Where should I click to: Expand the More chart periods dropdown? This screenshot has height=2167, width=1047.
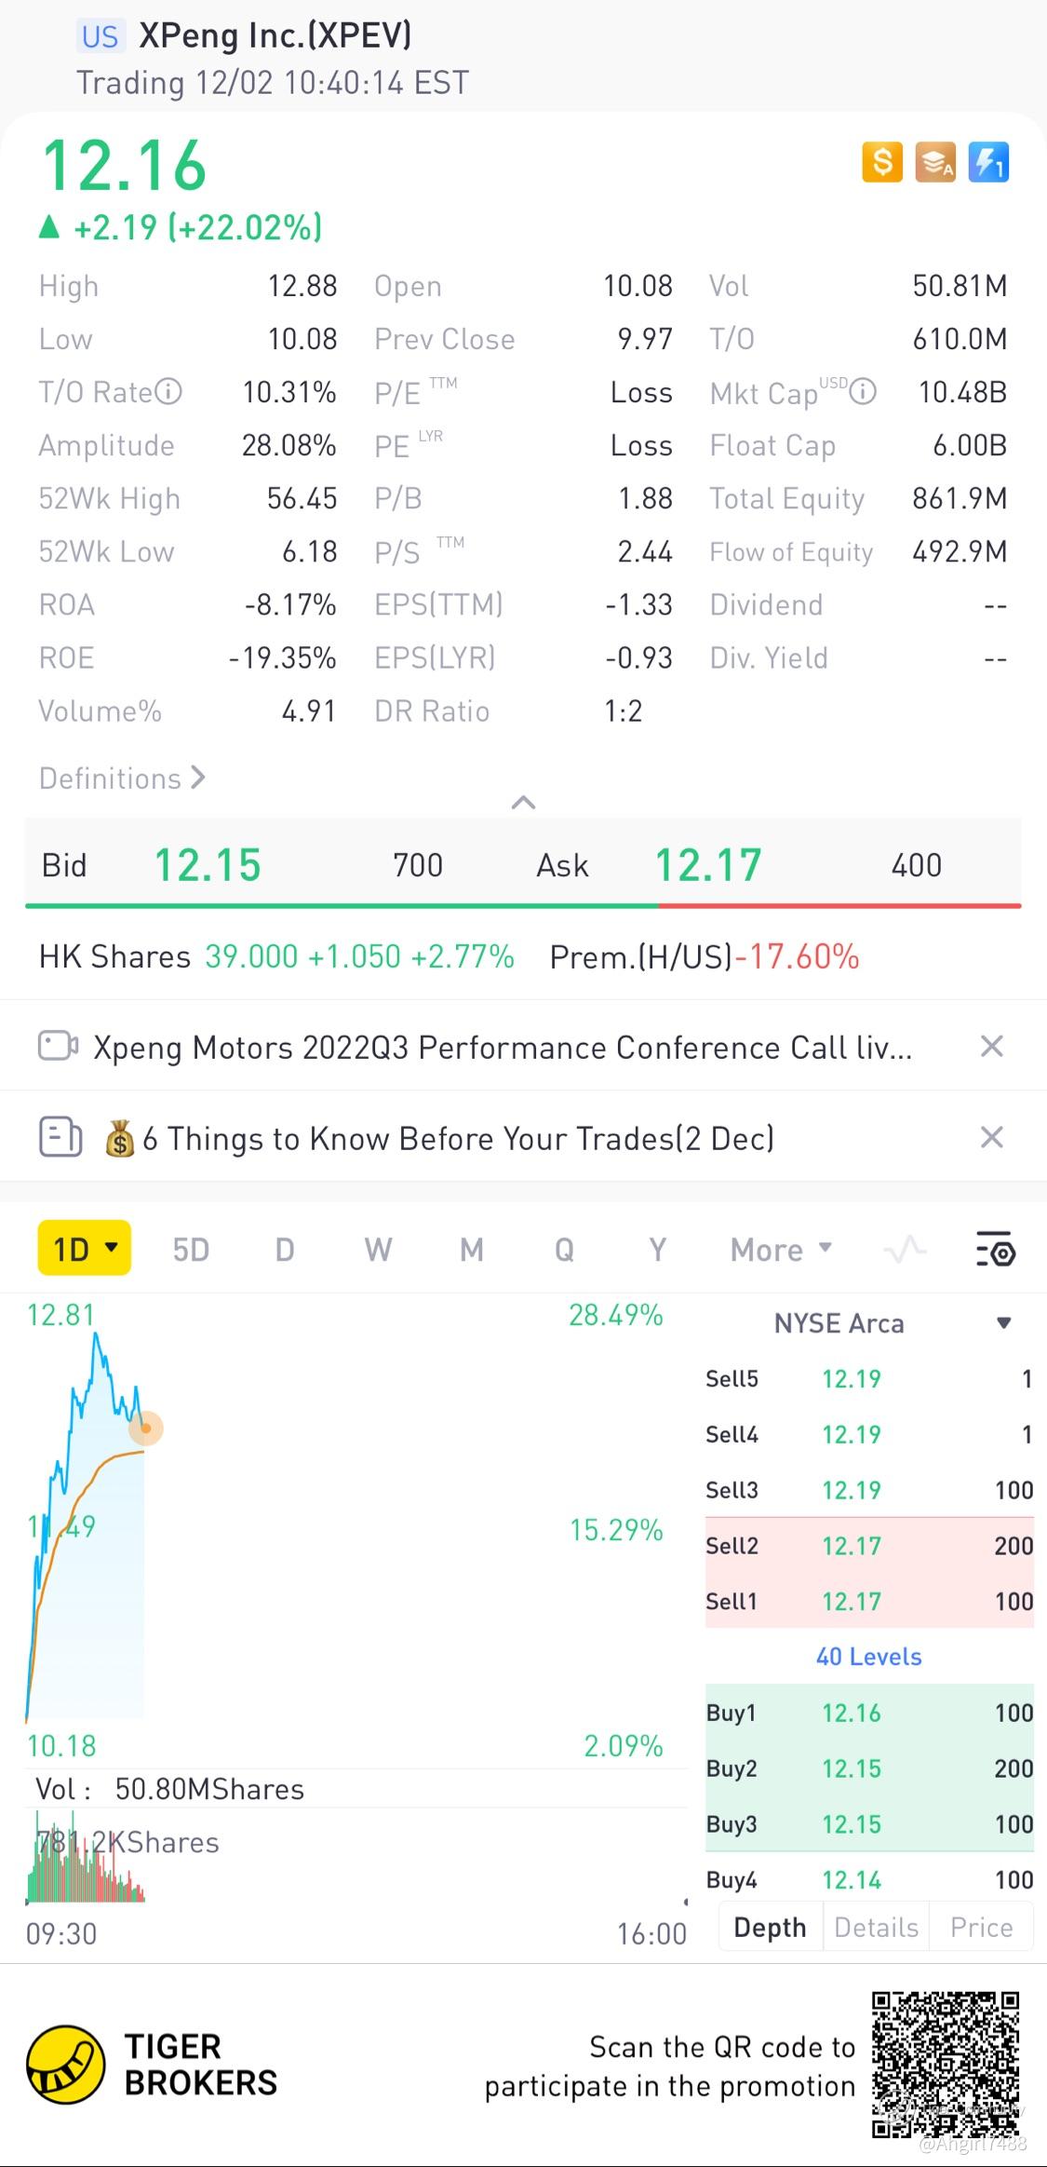pos(781,1249)
